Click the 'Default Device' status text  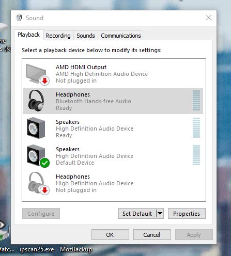75,163
